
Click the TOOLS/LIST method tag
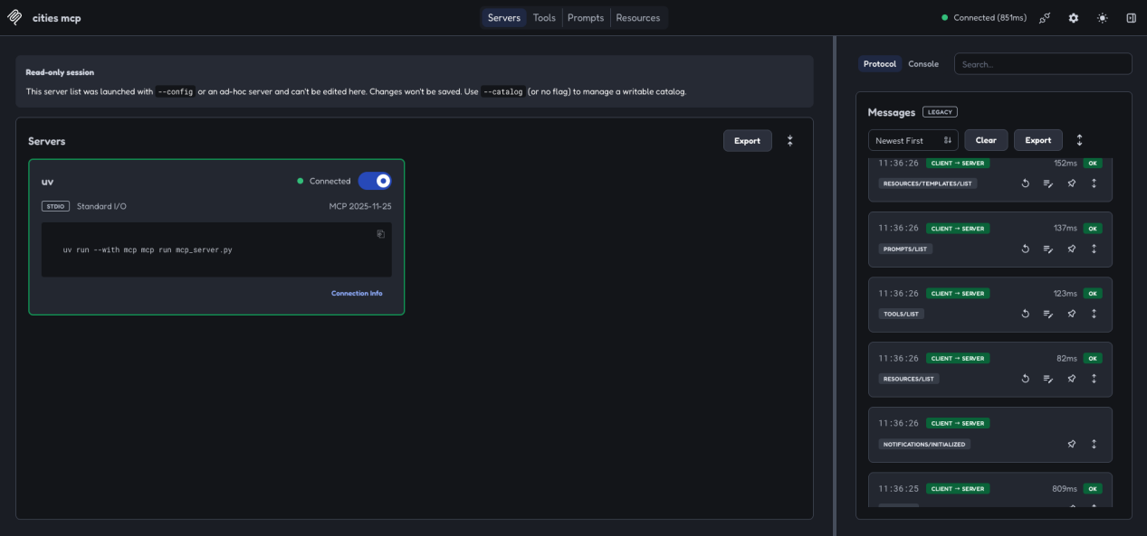(901, 314)
